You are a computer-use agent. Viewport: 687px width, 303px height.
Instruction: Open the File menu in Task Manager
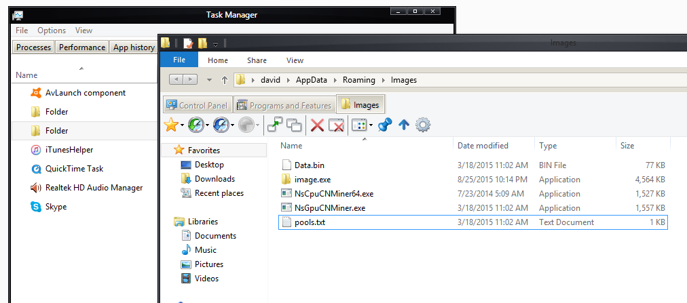[22, 31]
